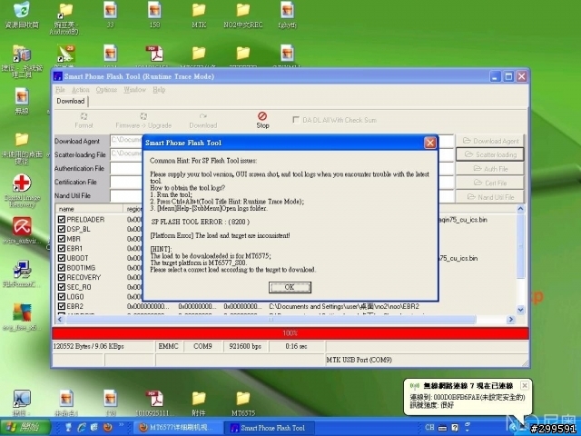Screen dimensions: 581x436
Task: Click the Firefox quick launch icon
Action: point(108,428)
